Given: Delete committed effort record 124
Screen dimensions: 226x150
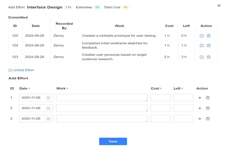Looking at the screenshot, I should 209,45.
